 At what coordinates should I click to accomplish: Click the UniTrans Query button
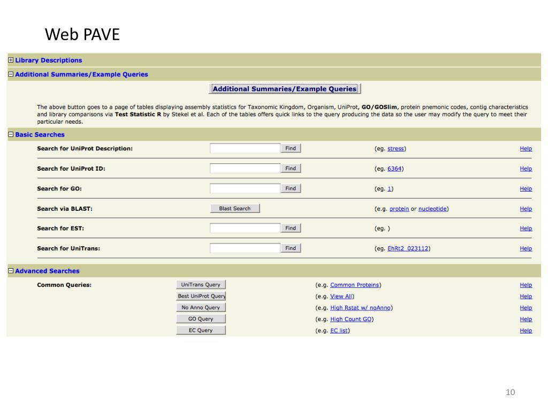click(201, 285)
